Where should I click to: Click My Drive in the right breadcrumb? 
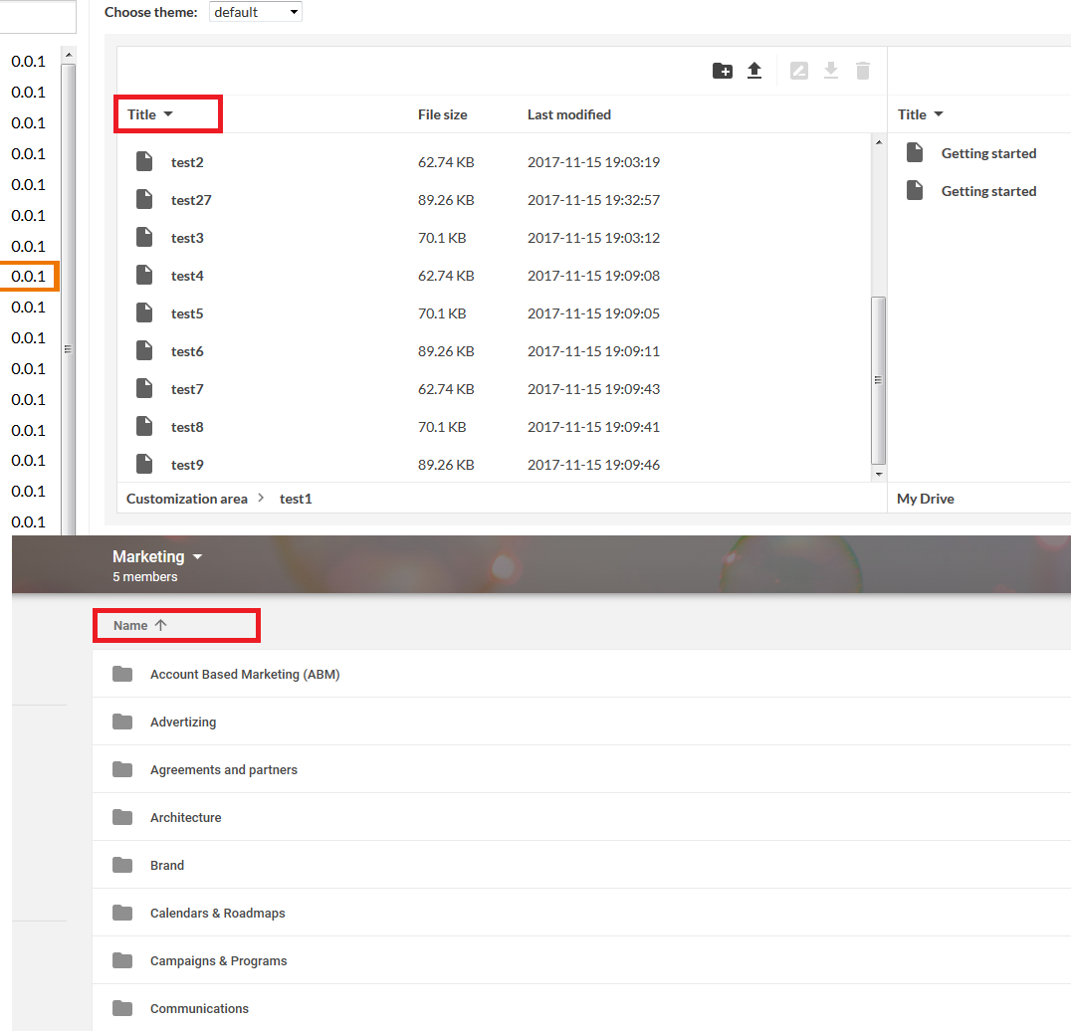click(x=925, y=498)
